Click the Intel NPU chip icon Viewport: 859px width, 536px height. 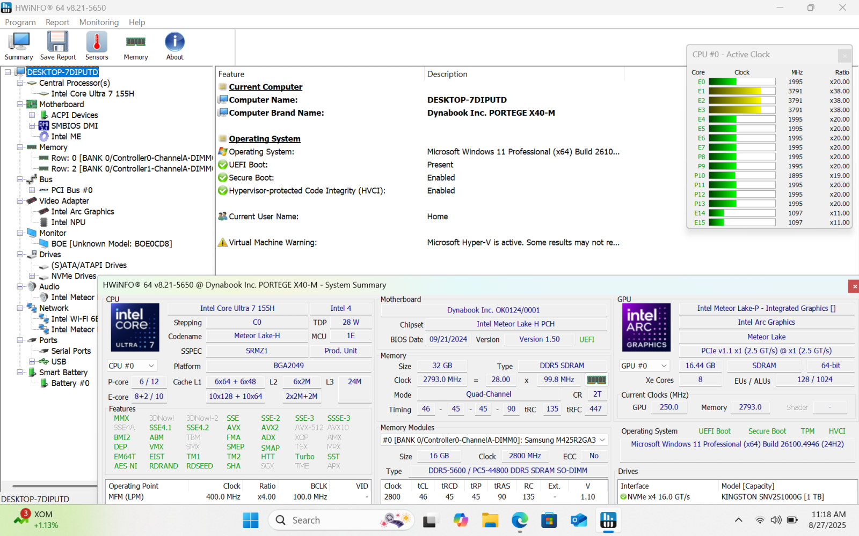point(44,222)
